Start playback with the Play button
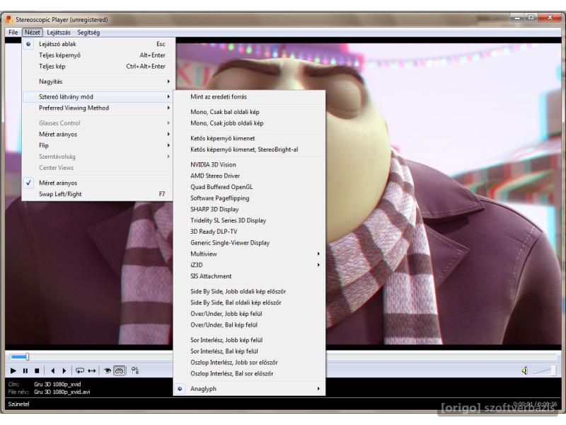Screen dimensions: 566x425 pyautogui.click(x=13, y=370)
